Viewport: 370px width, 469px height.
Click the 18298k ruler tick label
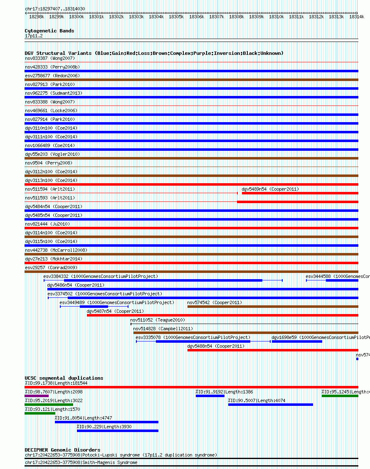point(37,17)
